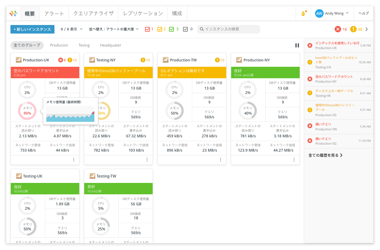The width and height of the screenshot is (380, 250).
Task: Click the Production-TW memory 50% gauge
Action: (x=174, y=111)
